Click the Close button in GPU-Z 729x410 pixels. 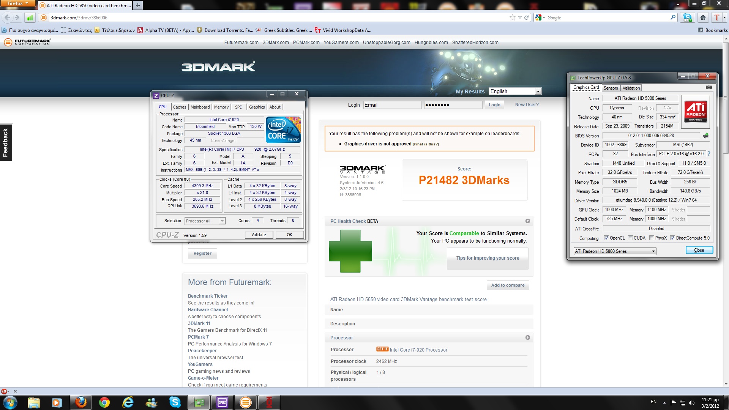tap(699, 250)
